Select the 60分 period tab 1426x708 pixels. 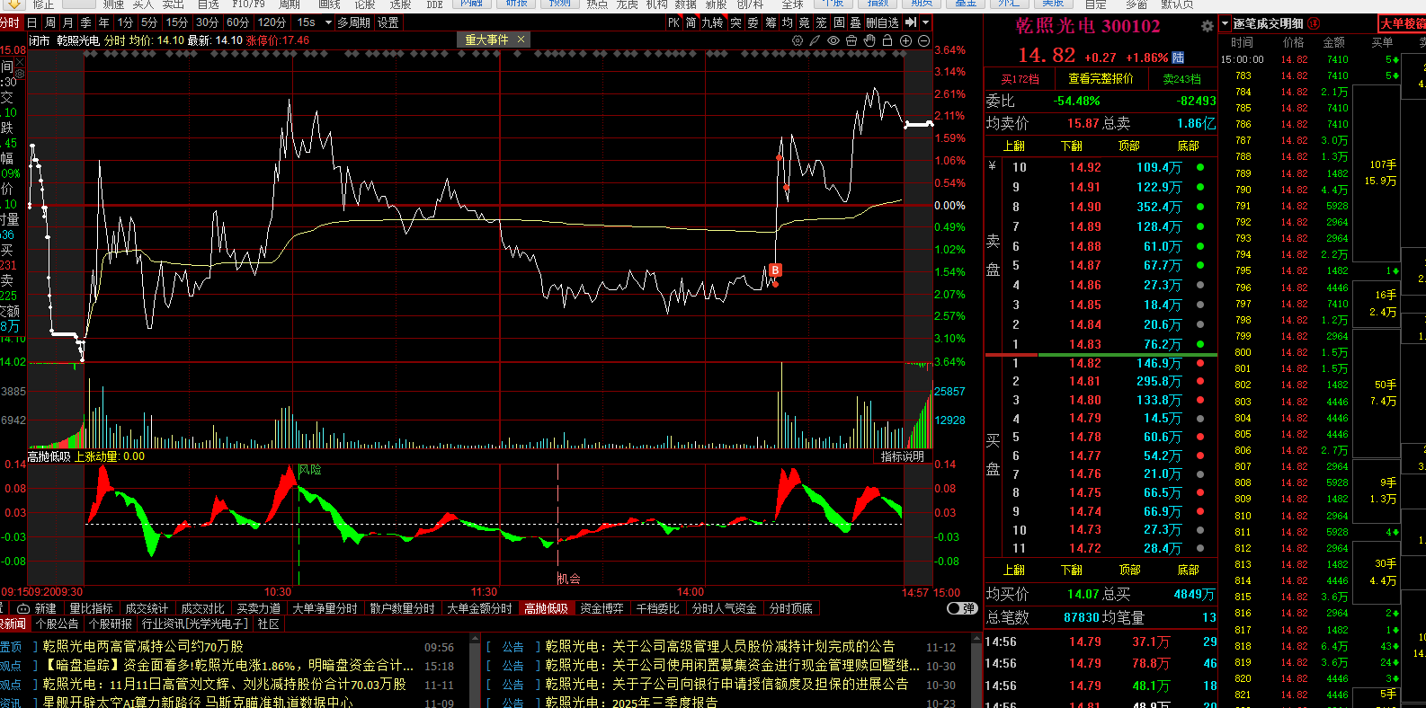click(x=237, y=22)
